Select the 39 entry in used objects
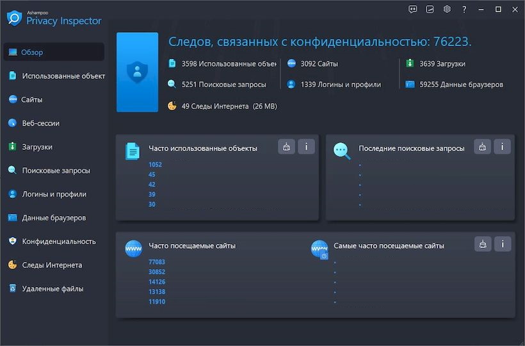 (x=152, y=194)
